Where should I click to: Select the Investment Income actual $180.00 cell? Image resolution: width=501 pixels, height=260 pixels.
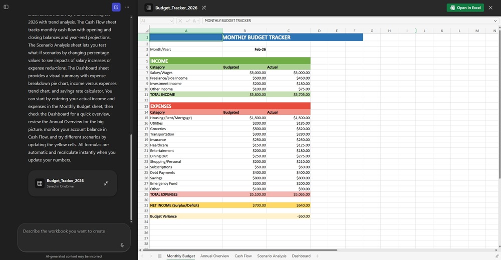[x=289, y=83]
